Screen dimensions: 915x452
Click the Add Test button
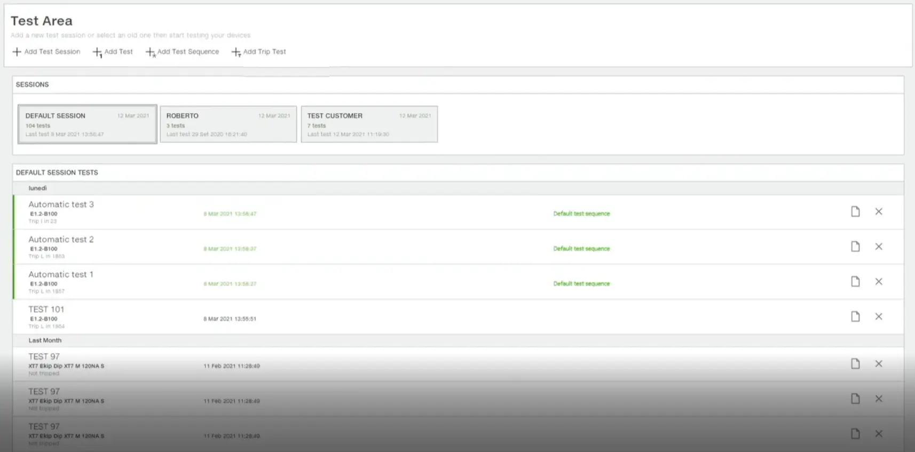point(113,52)
